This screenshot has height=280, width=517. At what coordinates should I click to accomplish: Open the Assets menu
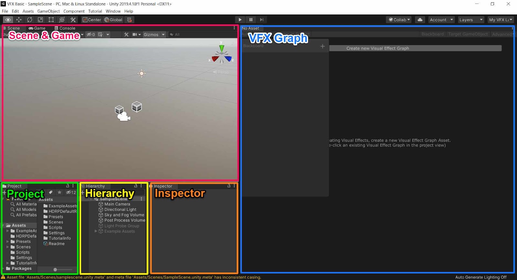click(28, 11)
